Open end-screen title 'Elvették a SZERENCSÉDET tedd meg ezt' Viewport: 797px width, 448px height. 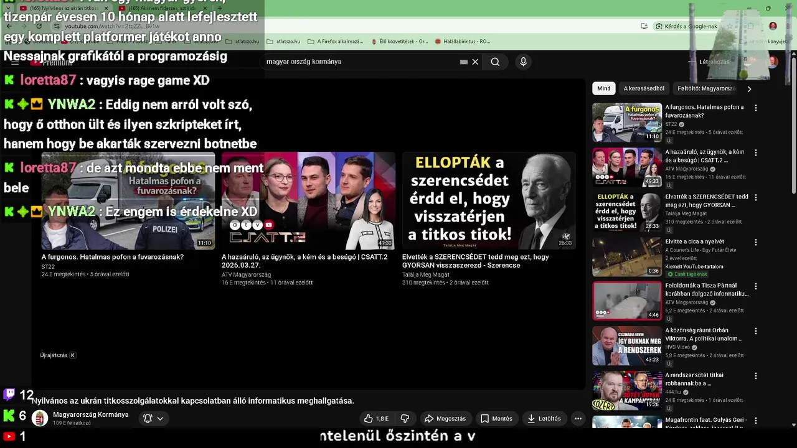tap(476, 261)
